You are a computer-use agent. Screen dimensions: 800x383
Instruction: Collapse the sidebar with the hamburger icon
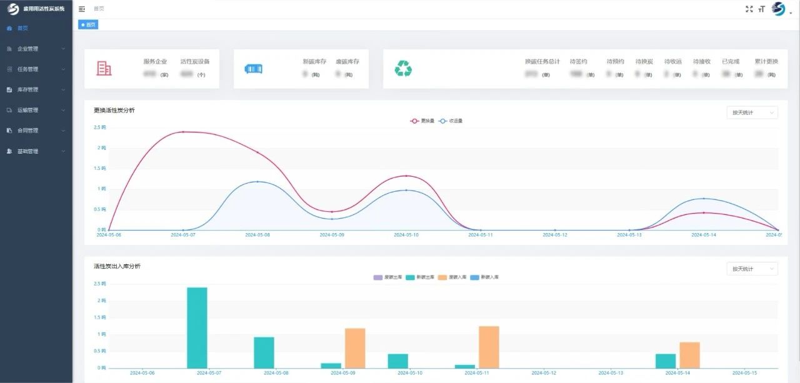(82, 9)
